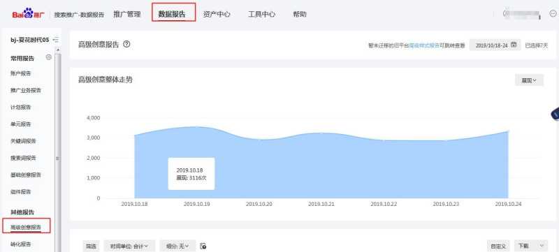Click the 筛选 filter button

pos(91,246)
